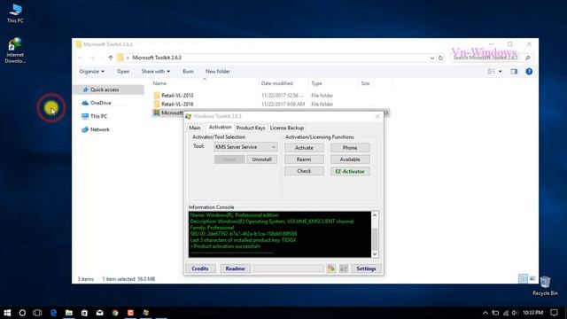
Task: Sort files by Name column header
Action: click(159, 83)
